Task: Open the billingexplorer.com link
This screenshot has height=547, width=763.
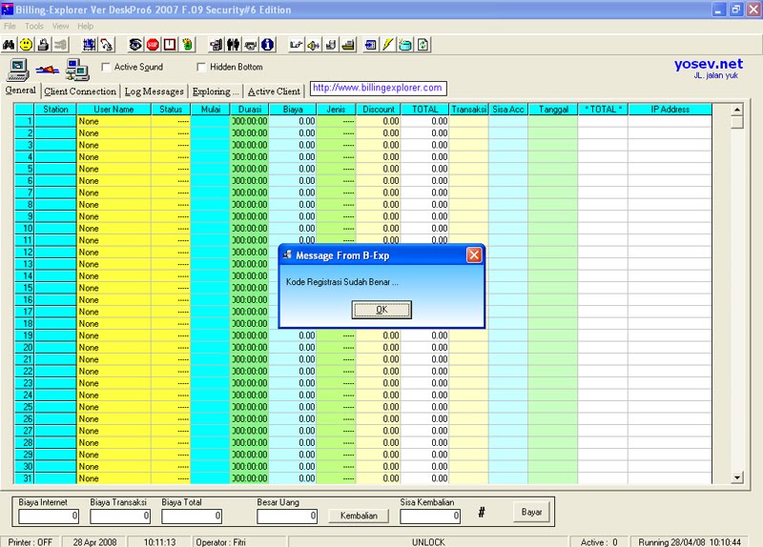Action: pos(378,88)
